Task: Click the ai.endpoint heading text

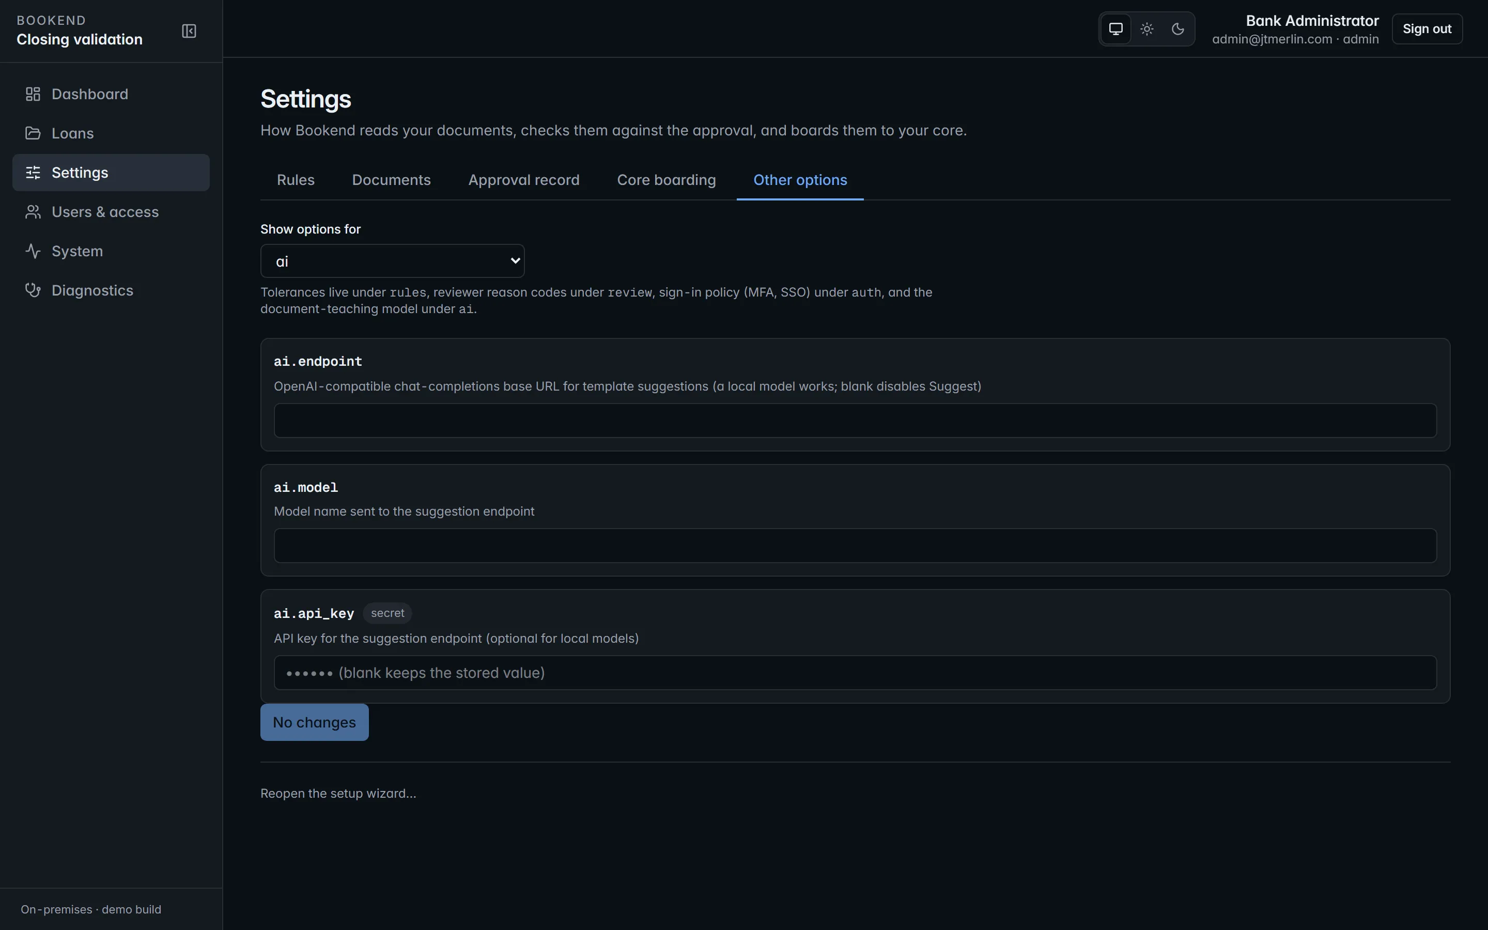Action: pyautogui.click(x=318, y=362)
